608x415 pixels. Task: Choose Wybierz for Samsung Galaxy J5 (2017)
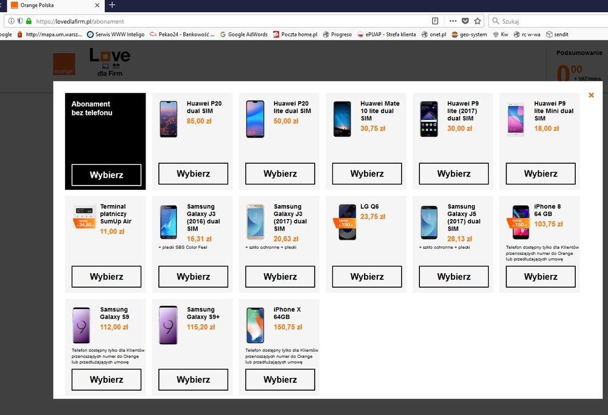453,276
